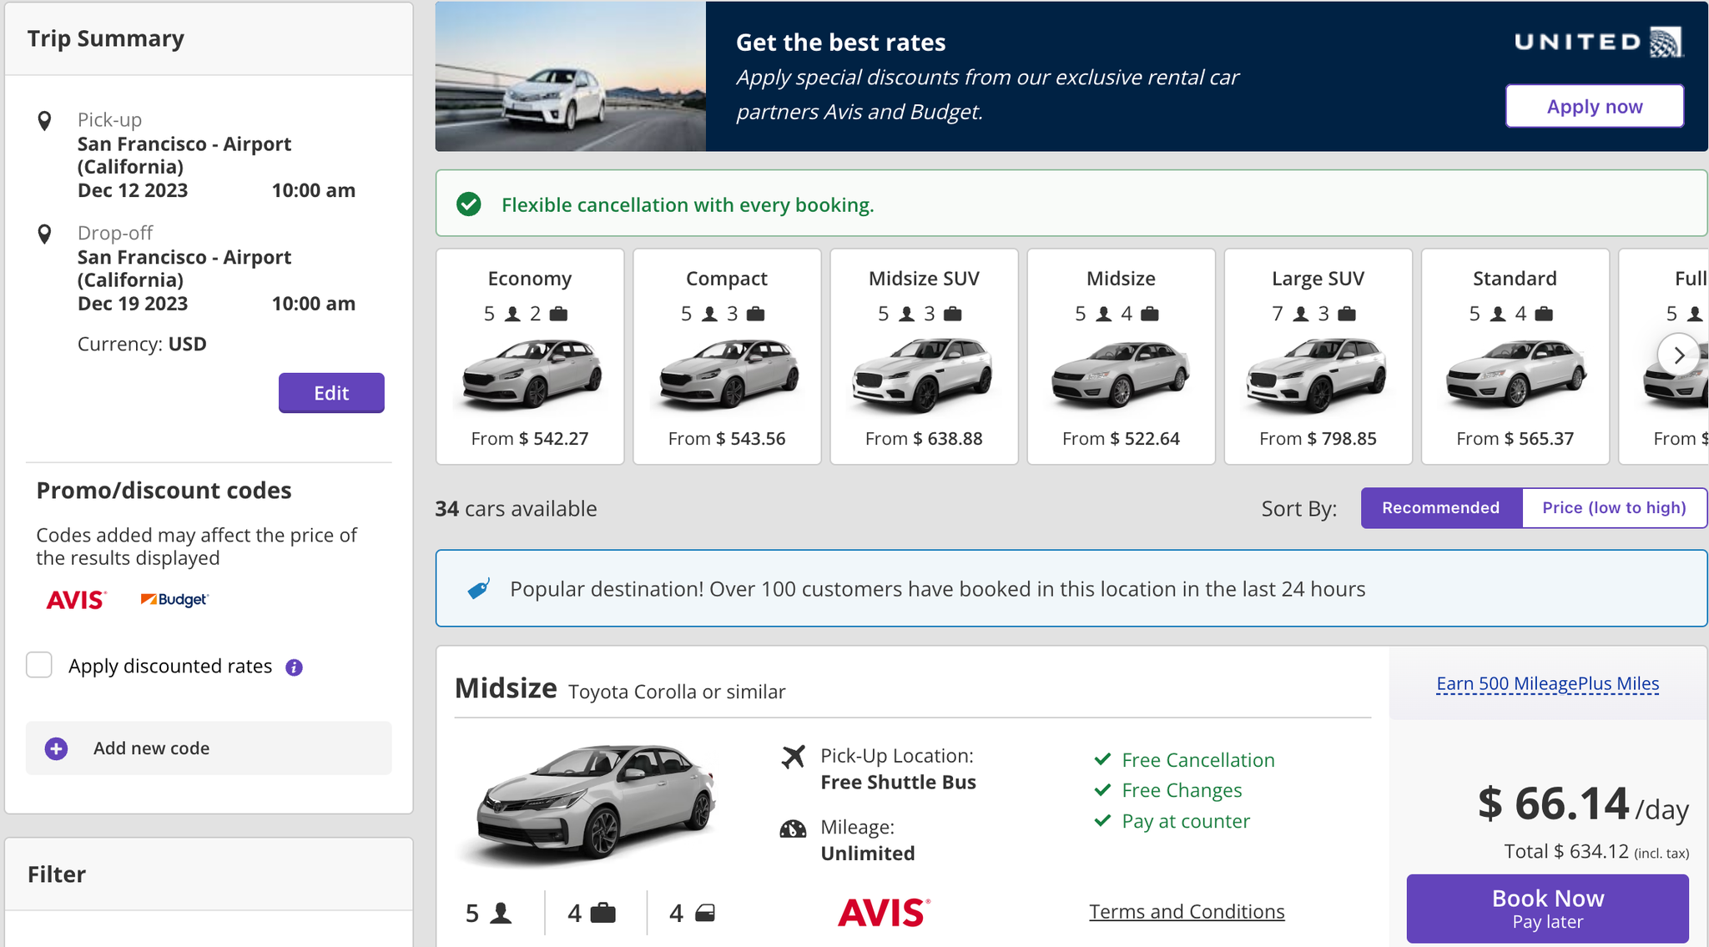Viewport: 1709px width, 947px height.
Task: Click the info icon beside Apply discounted rates
Action: coord(293,666)
